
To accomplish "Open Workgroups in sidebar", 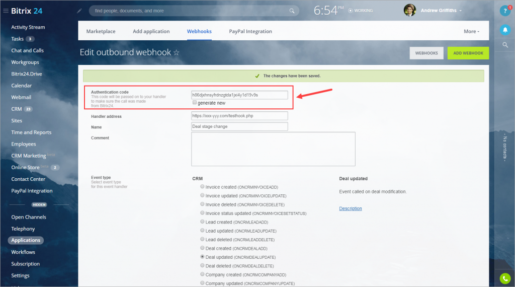I will [x=25, y=62].
